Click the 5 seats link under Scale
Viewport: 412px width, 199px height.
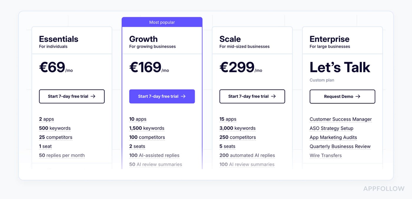click(x=227, y=146)
